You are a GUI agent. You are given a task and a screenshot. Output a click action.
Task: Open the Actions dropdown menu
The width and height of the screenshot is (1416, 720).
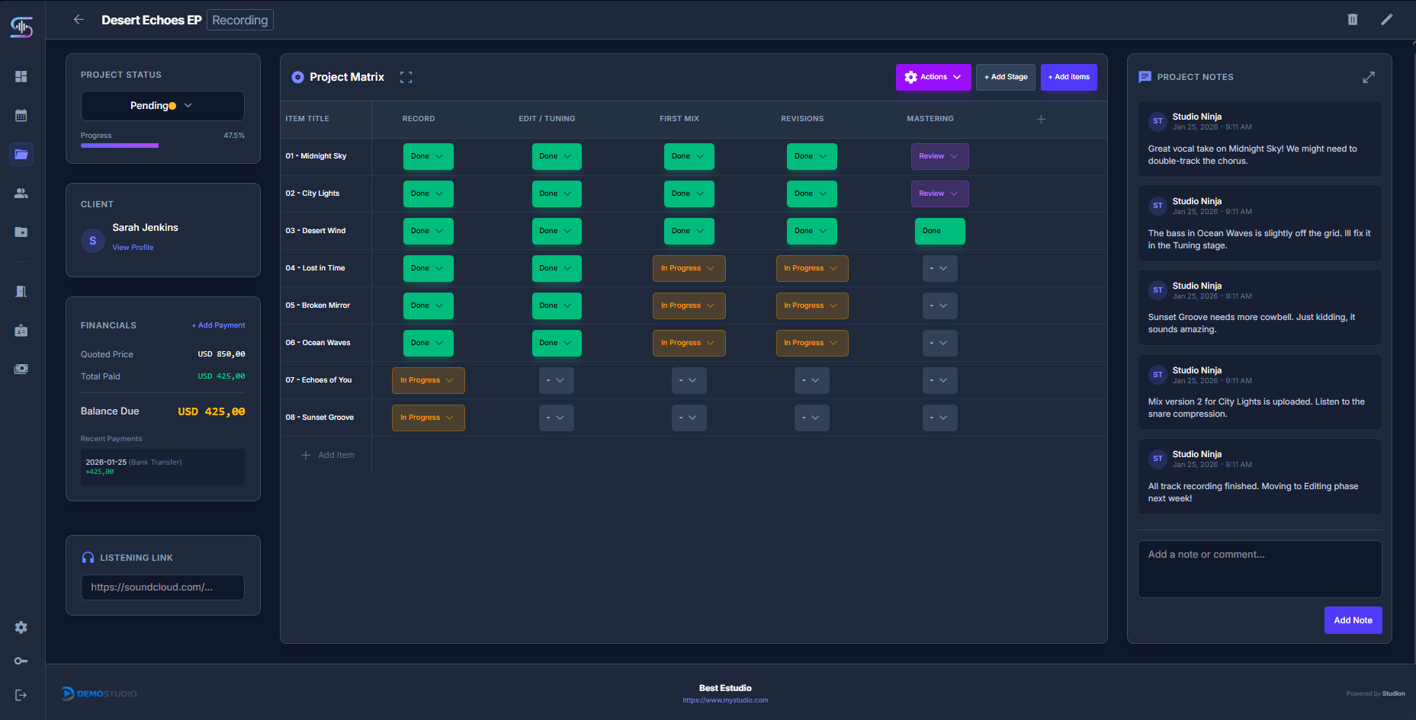click(x=933, y=77)
